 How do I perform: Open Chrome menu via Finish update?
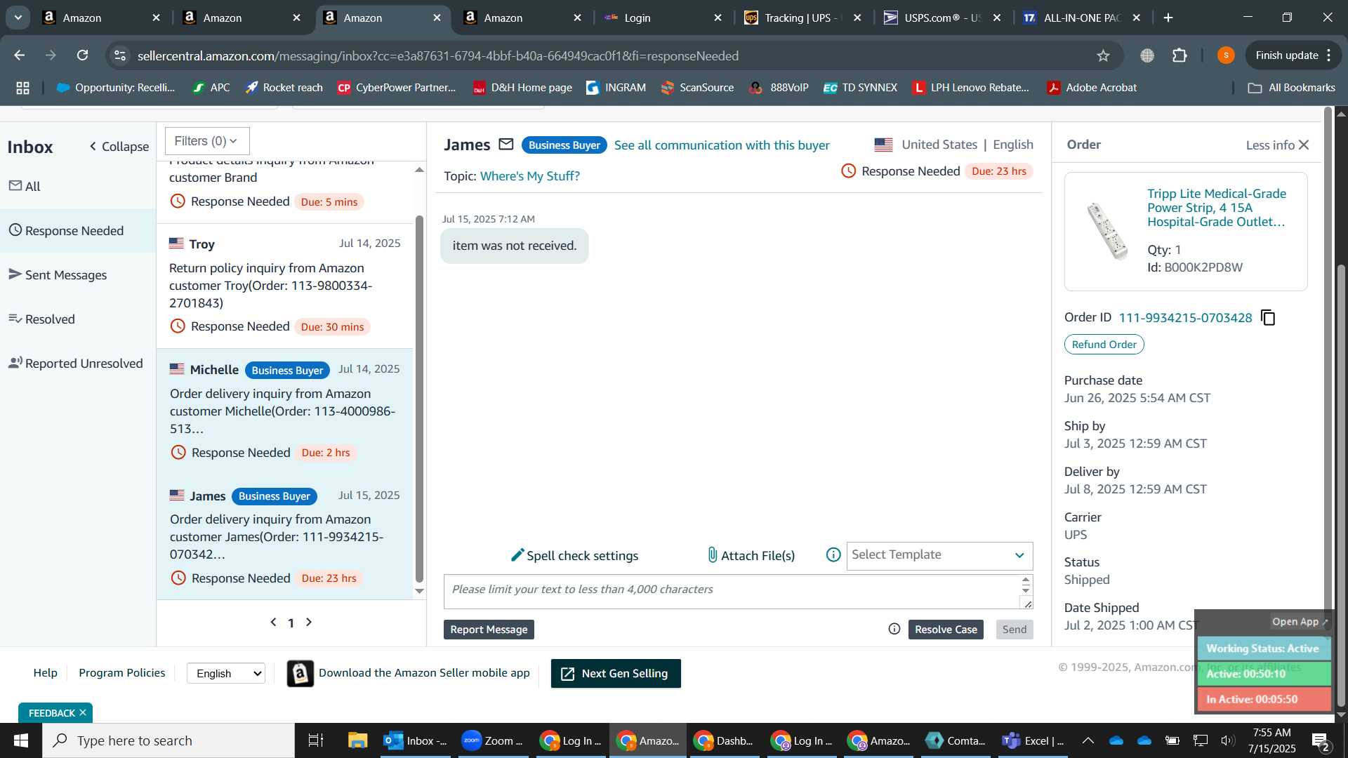tap(1294, 55)
